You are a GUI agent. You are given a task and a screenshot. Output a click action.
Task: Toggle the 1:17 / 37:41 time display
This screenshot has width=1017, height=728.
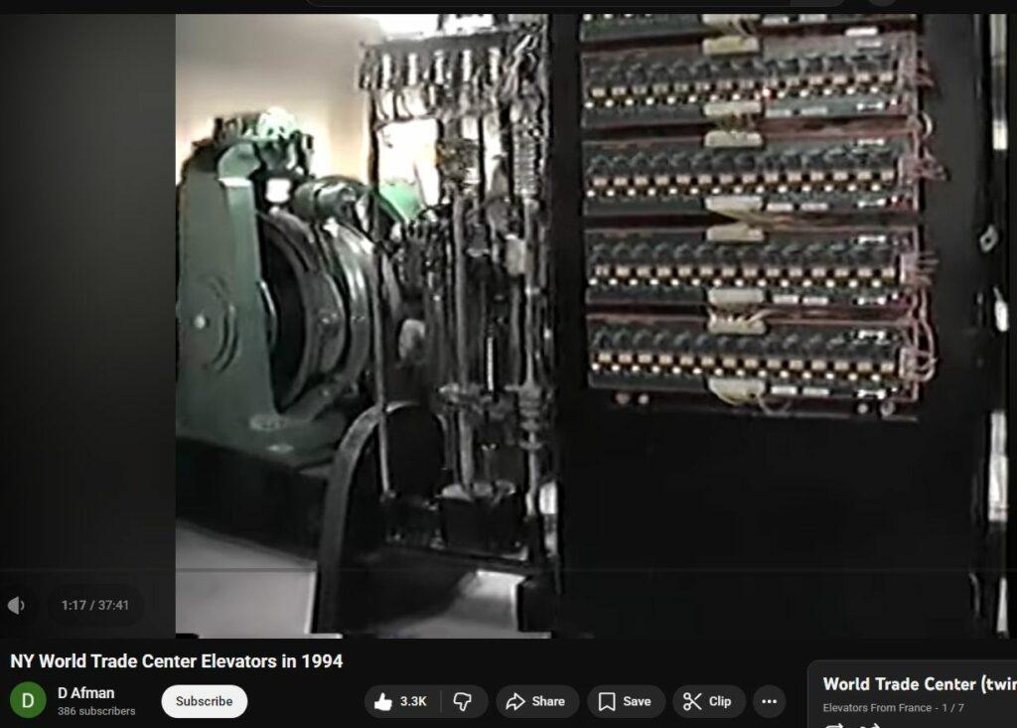(95, 605)
